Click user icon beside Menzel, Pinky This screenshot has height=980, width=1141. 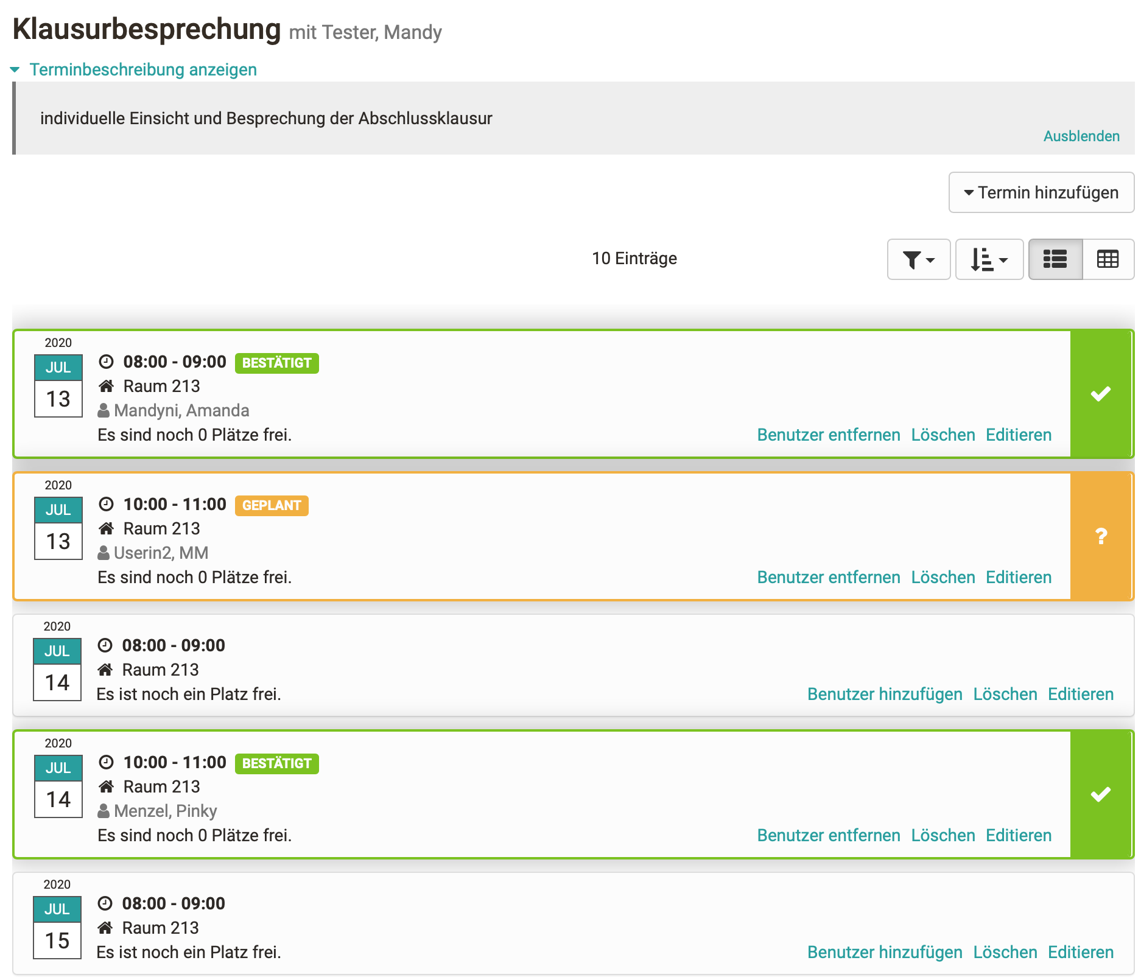(x=104, y=811)
